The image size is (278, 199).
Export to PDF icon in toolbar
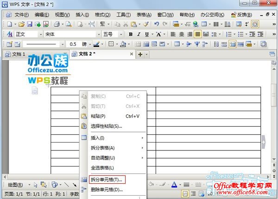click(x=46, y=24)
